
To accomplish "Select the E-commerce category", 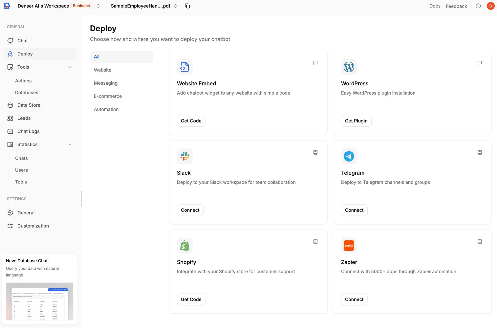I will click(x=108, y=96).
